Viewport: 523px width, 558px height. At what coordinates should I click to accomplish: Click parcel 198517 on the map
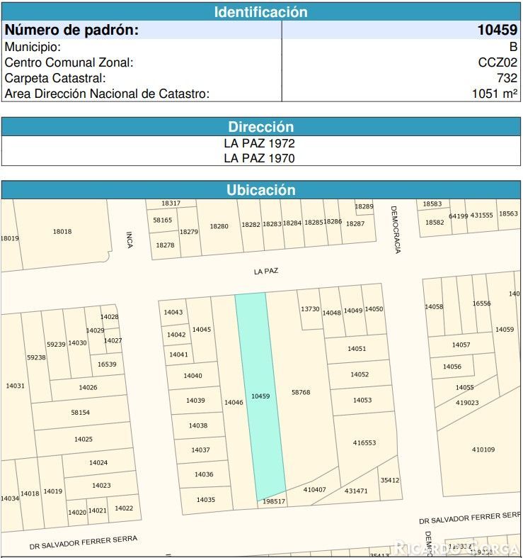[x=274, y=501]
